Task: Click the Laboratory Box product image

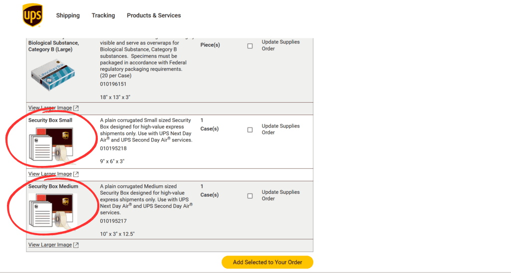Action: (53, 75)
